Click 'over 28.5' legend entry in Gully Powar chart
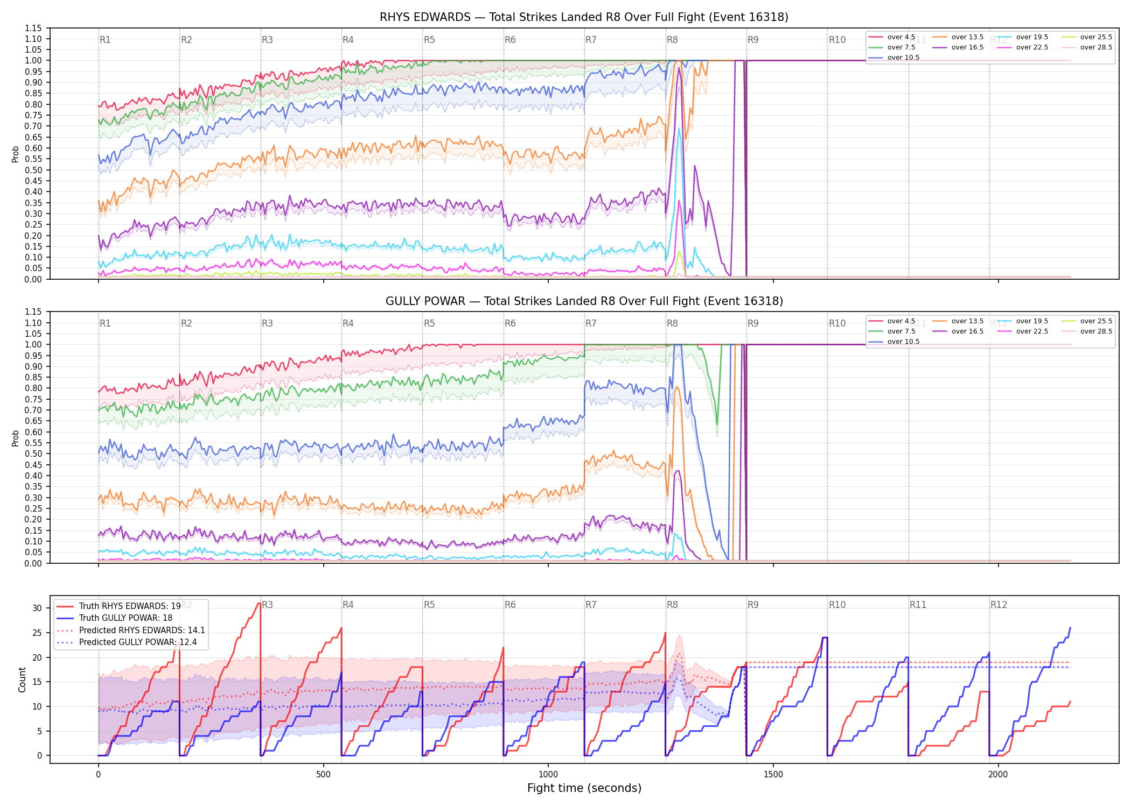 [1087, 331]
